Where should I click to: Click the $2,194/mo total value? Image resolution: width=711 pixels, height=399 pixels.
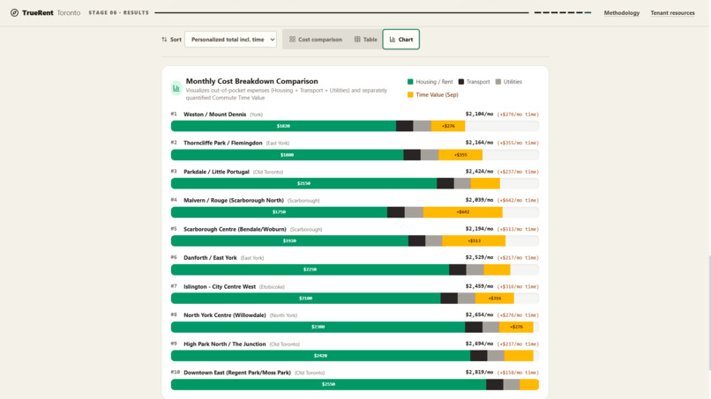coord(479,229)
